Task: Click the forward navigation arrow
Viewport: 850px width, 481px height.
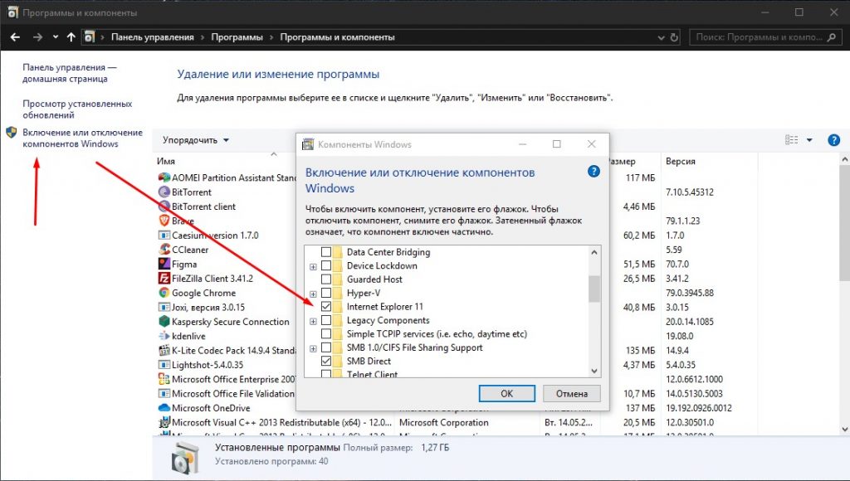Action: pyautogui.click(x=37, y=36)
